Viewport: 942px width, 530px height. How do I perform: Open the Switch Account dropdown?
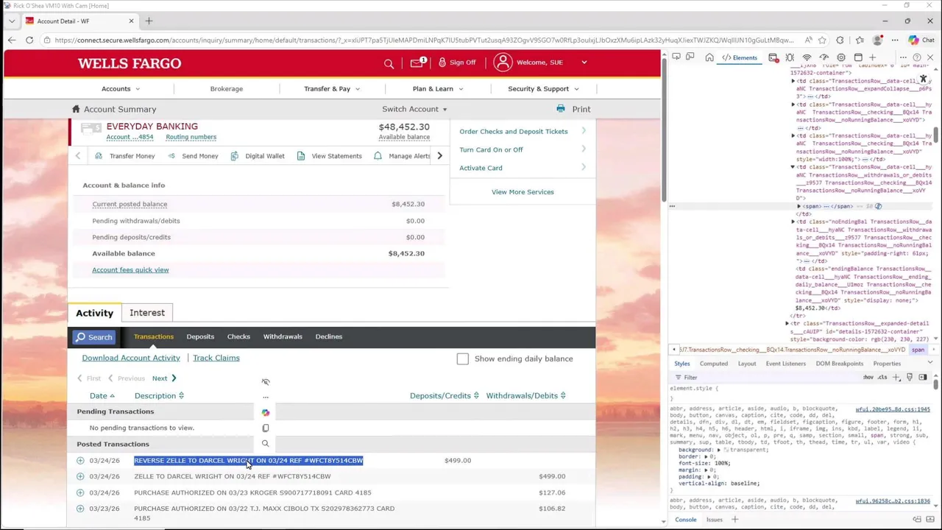click(414, 109)
